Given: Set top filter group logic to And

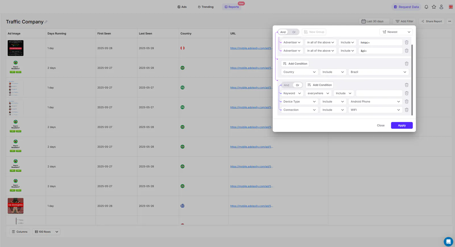Looking at the screenshot, I should click(283, 32).
